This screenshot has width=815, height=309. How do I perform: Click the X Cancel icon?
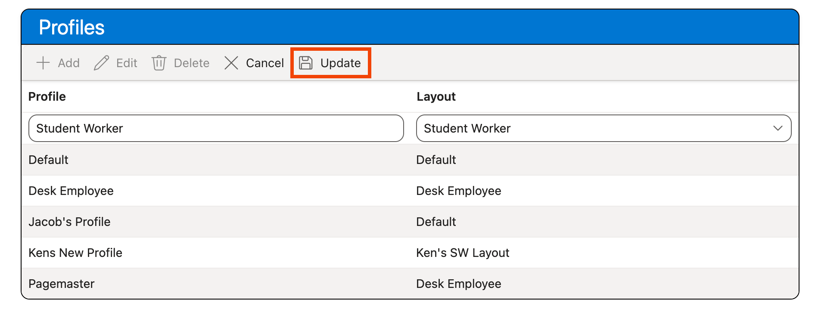coord(231,63)
